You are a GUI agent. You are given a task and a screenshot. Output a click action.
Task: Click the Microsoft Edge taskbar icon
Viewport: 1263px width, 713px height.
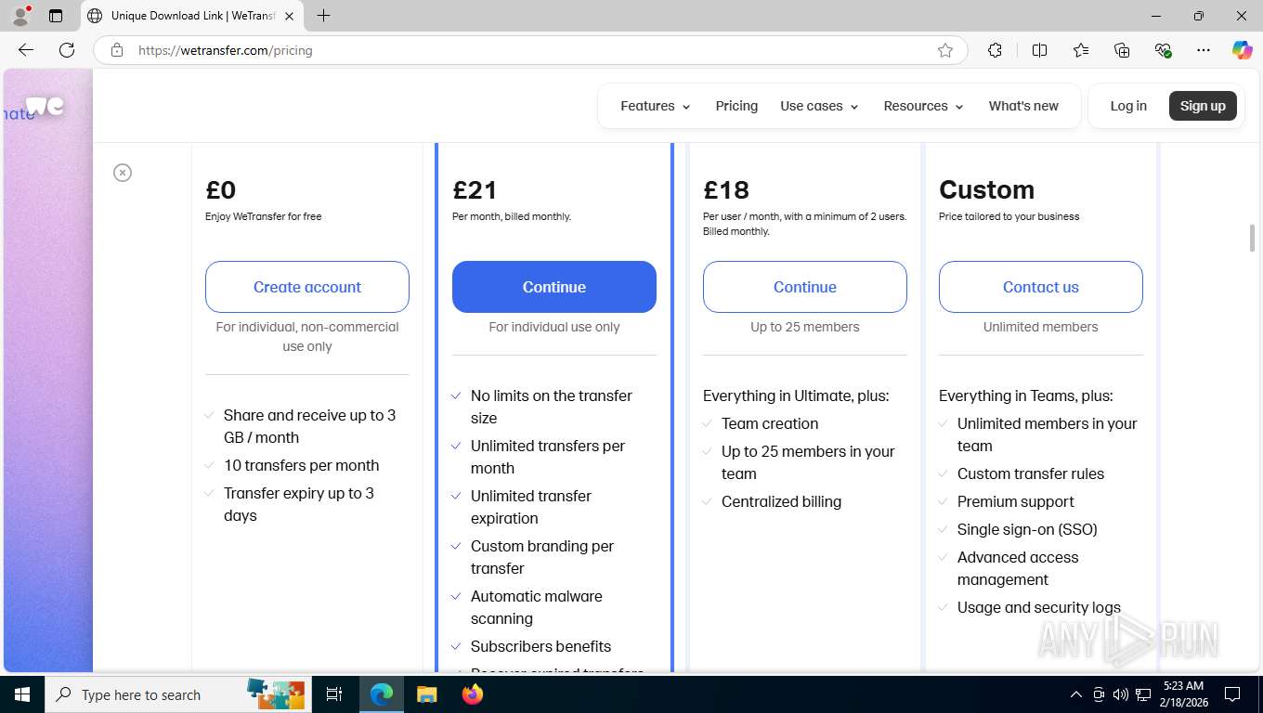pos(382,694)
